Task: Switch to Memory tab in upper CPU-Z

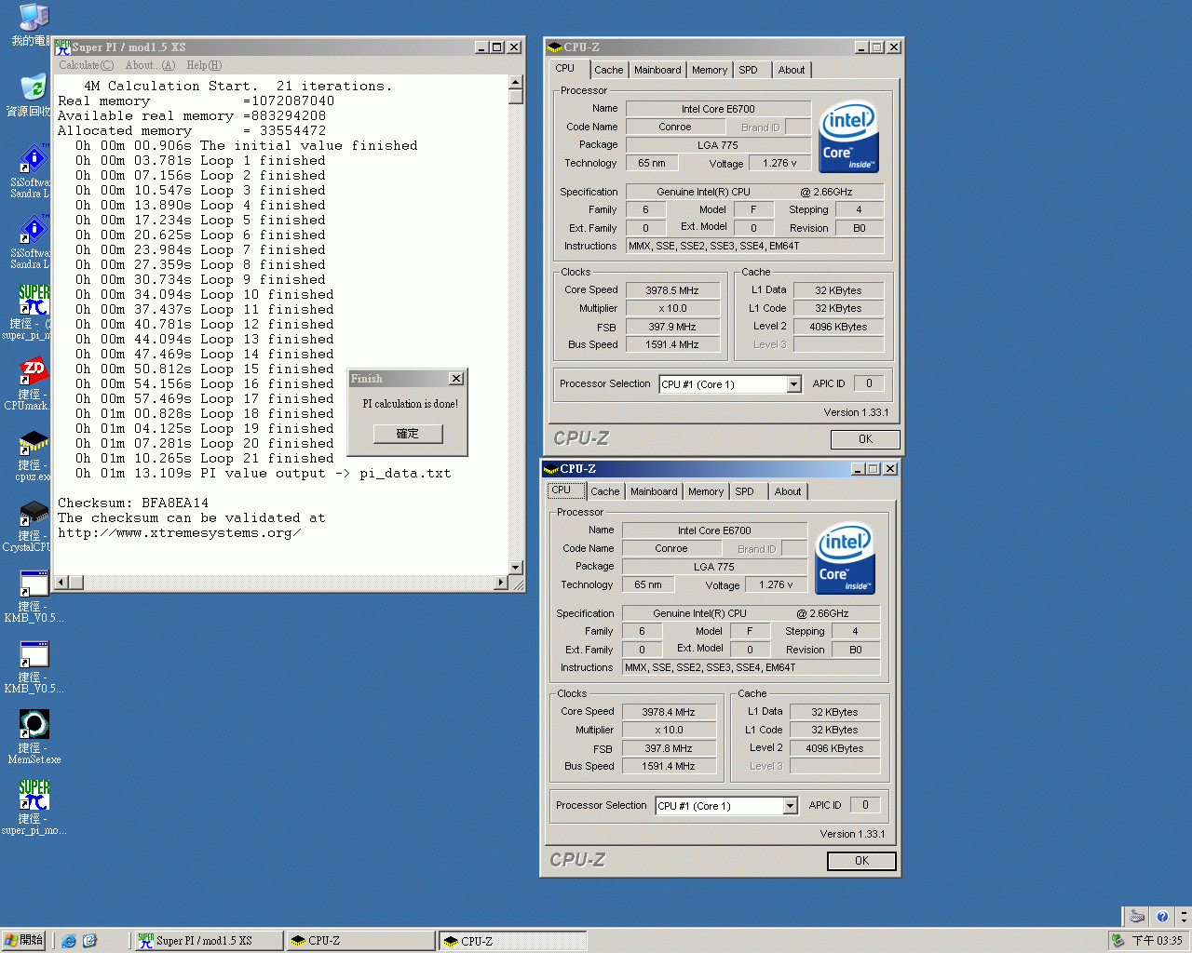Action: (710, 70)
